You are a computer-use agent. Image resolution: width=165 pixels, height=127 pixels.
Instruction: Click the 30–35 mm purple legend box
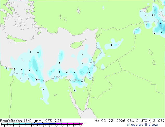point(59,124)
